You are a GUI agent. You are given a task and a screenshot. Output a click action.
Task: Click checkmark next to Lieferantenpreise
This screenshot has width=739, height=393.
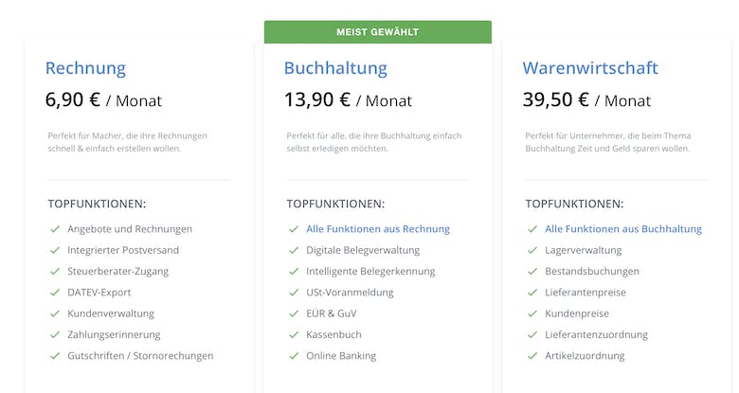pyautogui.click(x=532, y=293)
